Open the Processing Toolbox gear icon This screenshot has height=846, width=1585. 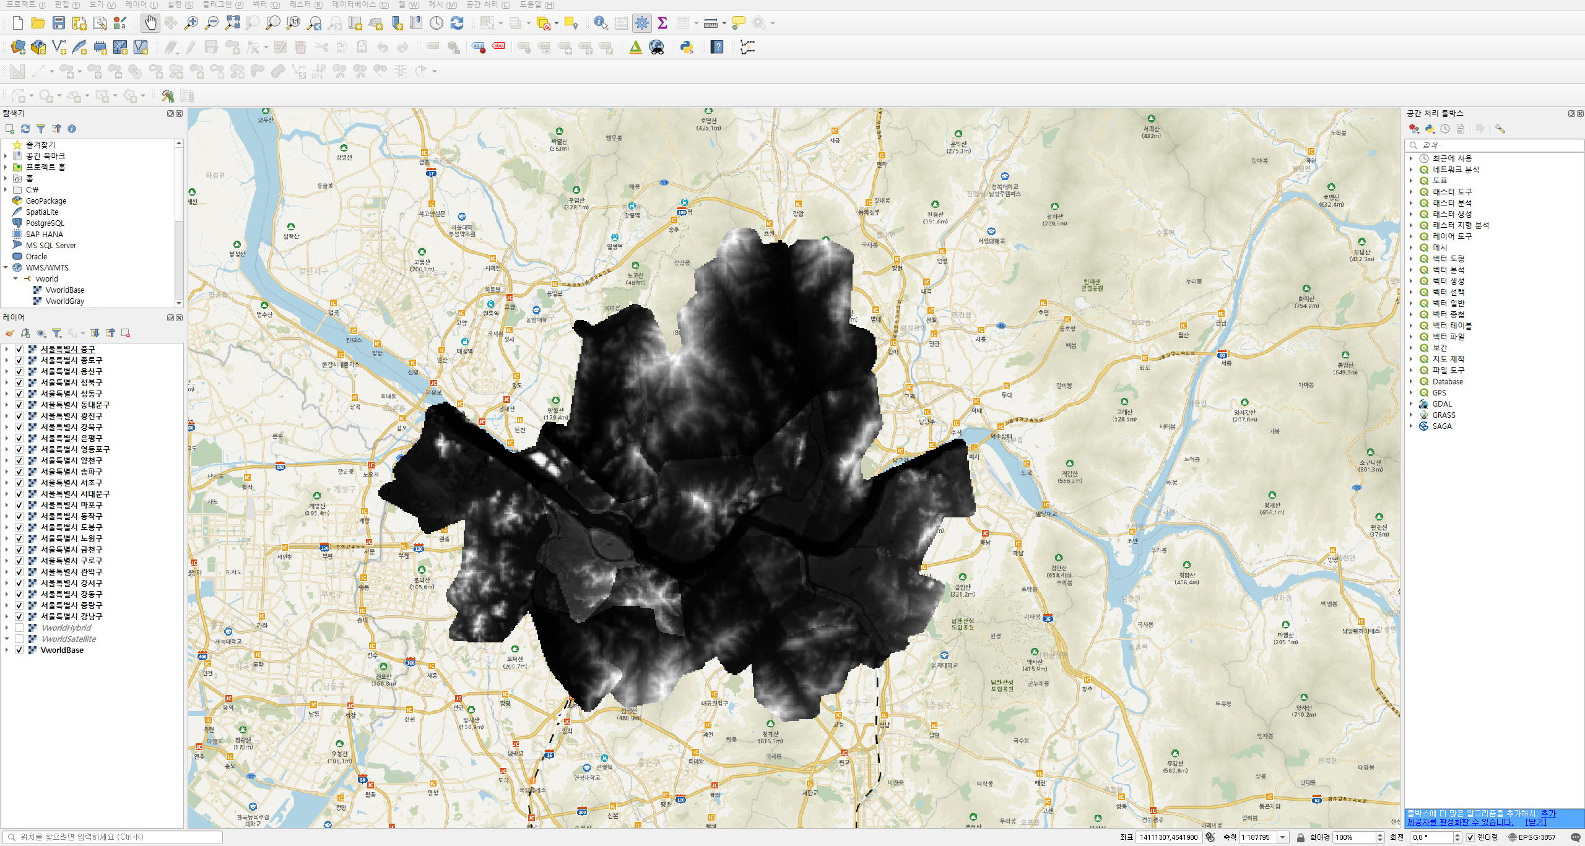pos(642,24)
